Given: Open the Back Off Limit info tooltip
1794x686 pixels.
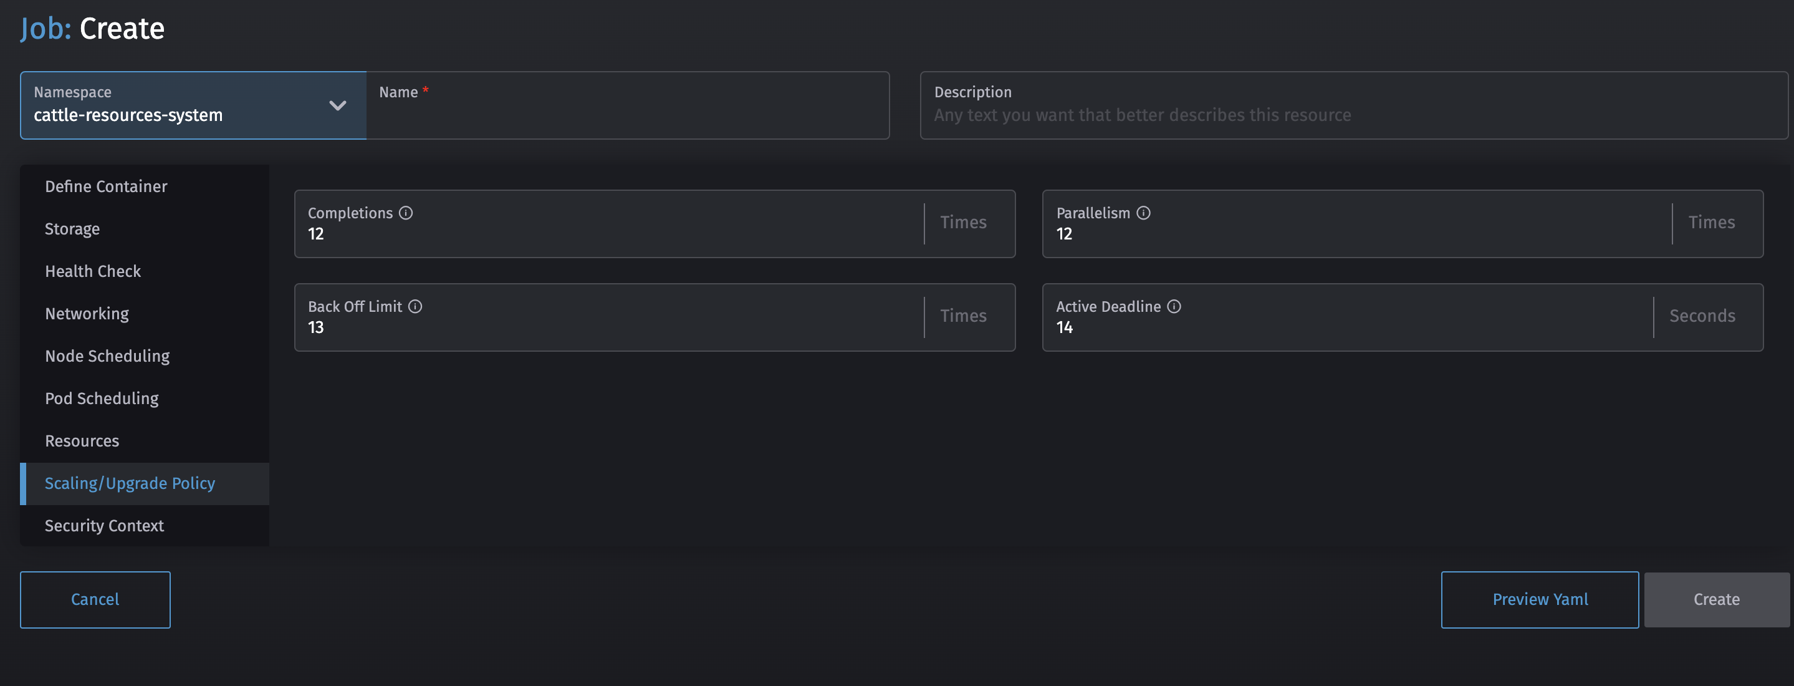Looking at the screenshot, I should pos(416,306).
